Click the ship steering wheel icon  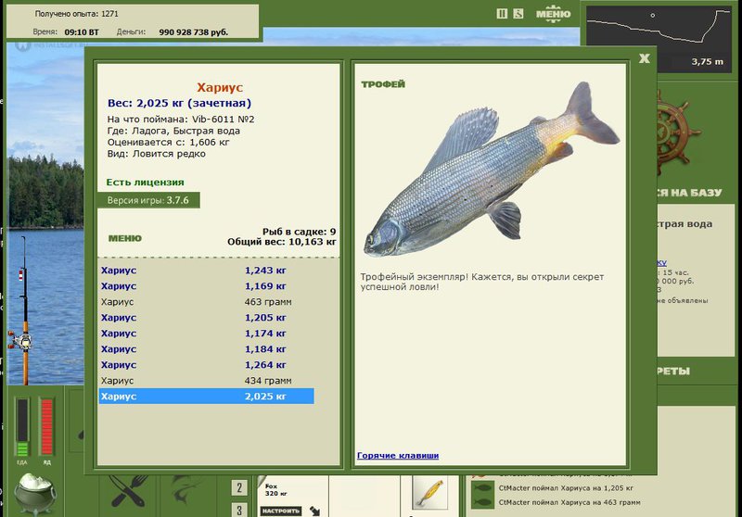679,132
